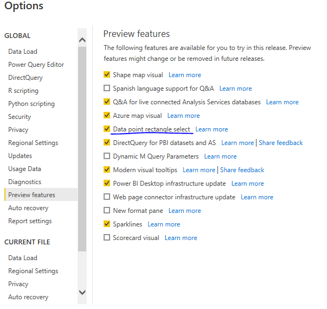Click the sidebar scroll up arrow
Screen dimensions: 327x309
82,40
